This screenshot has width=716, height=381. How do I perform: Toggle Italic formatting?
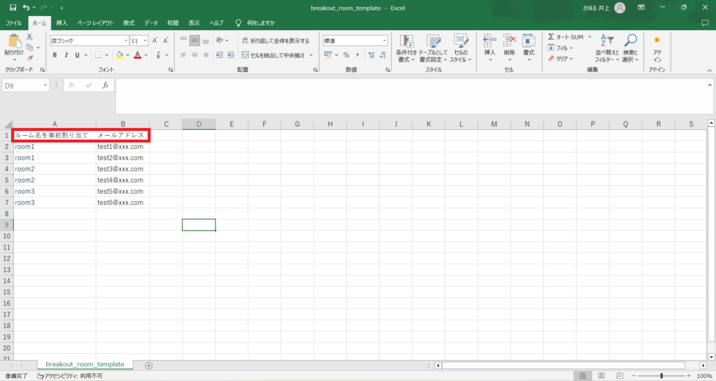point(67,55)
